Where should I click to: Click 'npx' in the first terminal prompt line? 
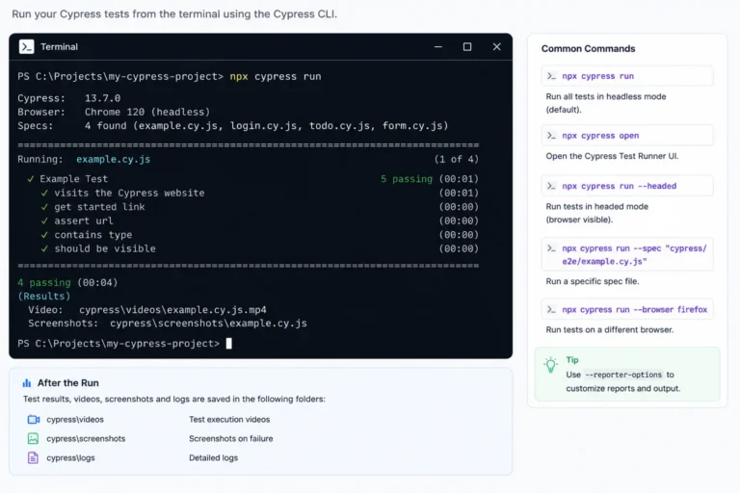239,76
